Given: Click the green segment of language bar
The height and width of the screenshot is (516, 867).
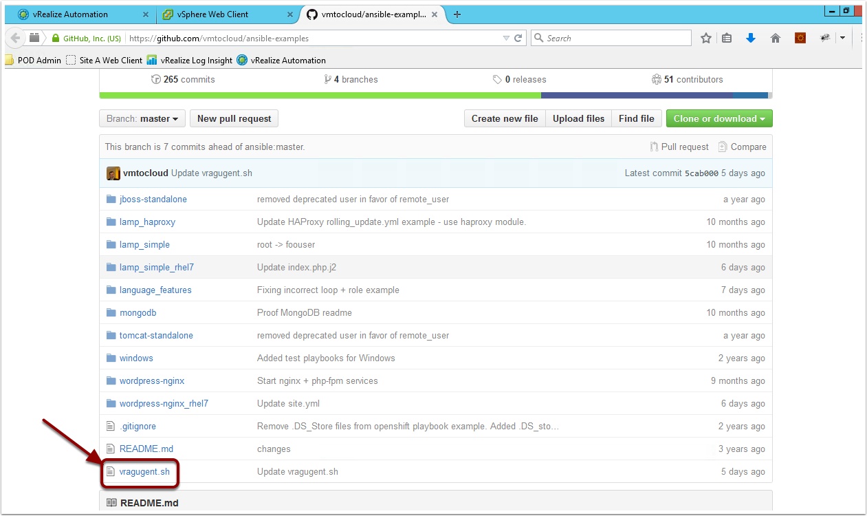Looking at the screenshot, I should click(320, 96).
